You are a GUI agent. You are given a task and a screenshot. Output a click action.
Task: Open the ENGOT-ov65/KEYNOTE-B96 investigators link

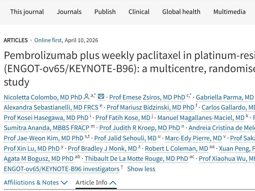(62, 169)
